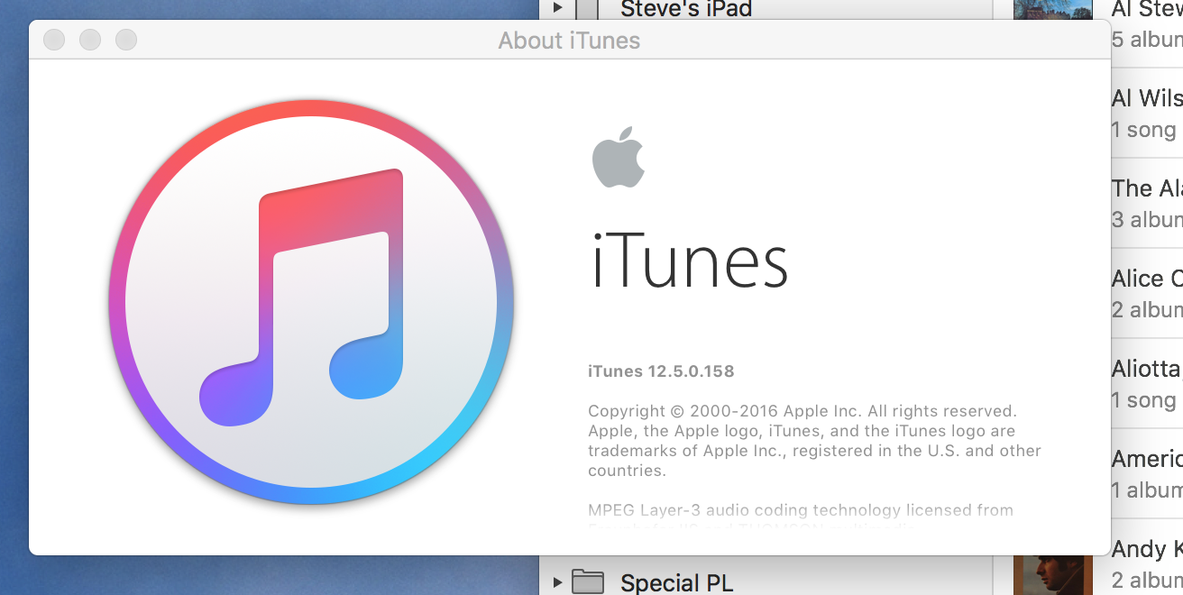The height and width of the screenshot is (595, 1183).
Task: Click the large iTunes music note logo
Action: tap(311, 302)
